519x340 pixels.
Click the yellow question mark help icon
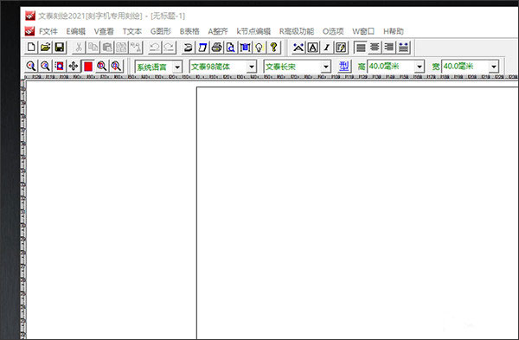273,48
